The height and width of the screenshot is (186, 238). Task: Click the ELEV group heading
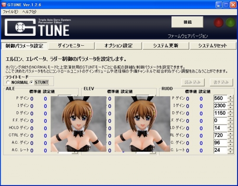click(89, 88)
